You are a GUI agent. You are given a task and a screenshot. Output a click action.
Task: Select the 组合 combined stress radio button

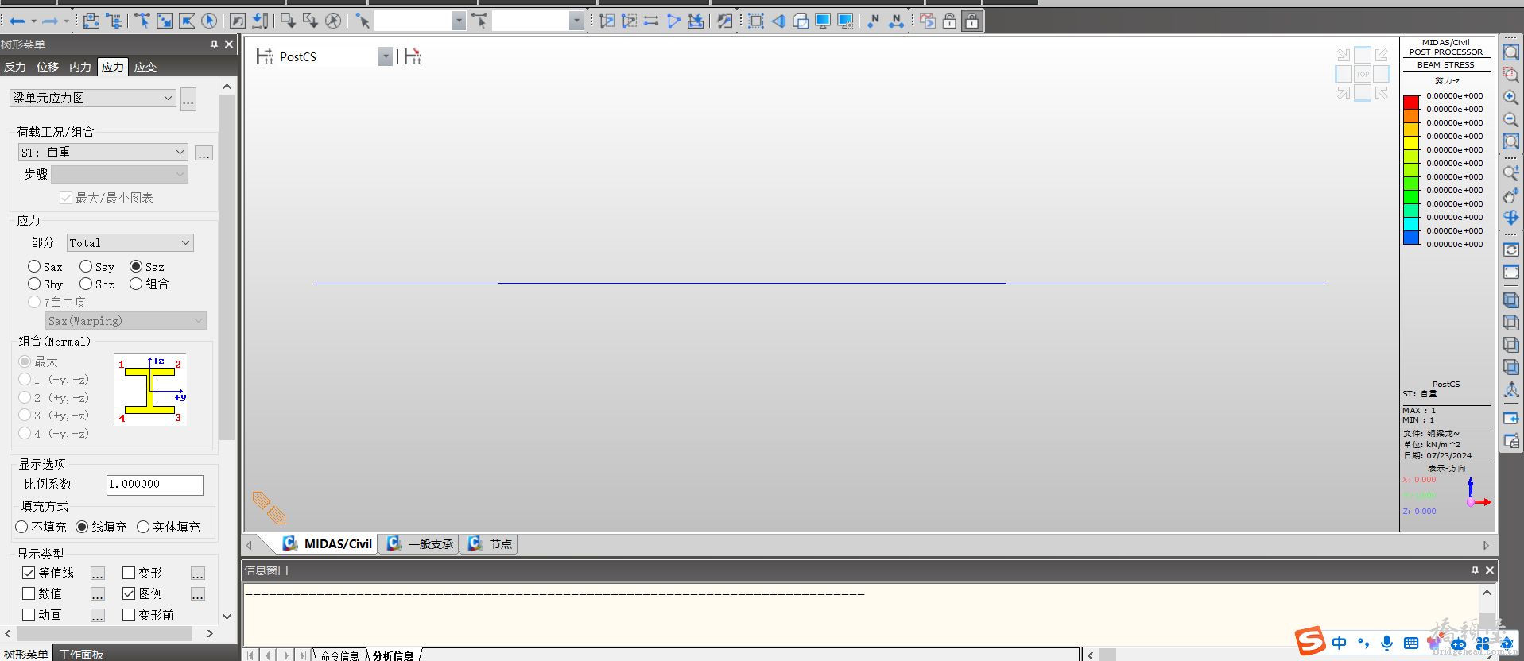136,284
